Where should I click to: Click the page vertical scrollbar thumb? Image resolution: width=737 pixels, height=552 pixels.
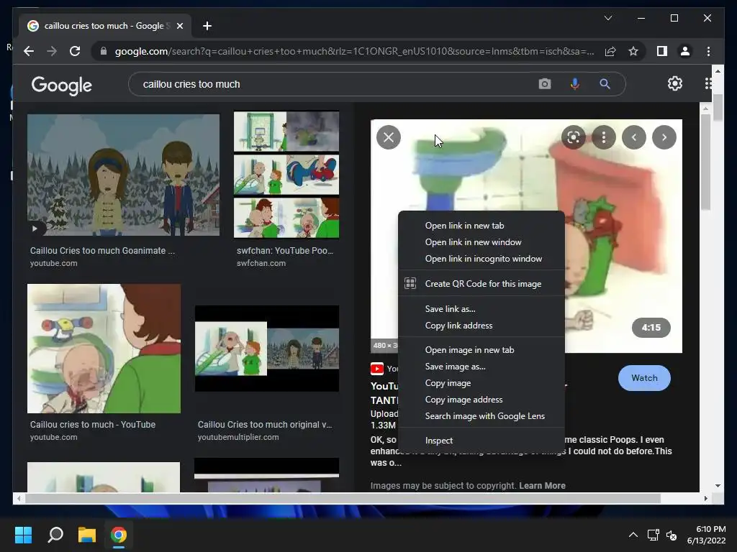tap(718, 108)
